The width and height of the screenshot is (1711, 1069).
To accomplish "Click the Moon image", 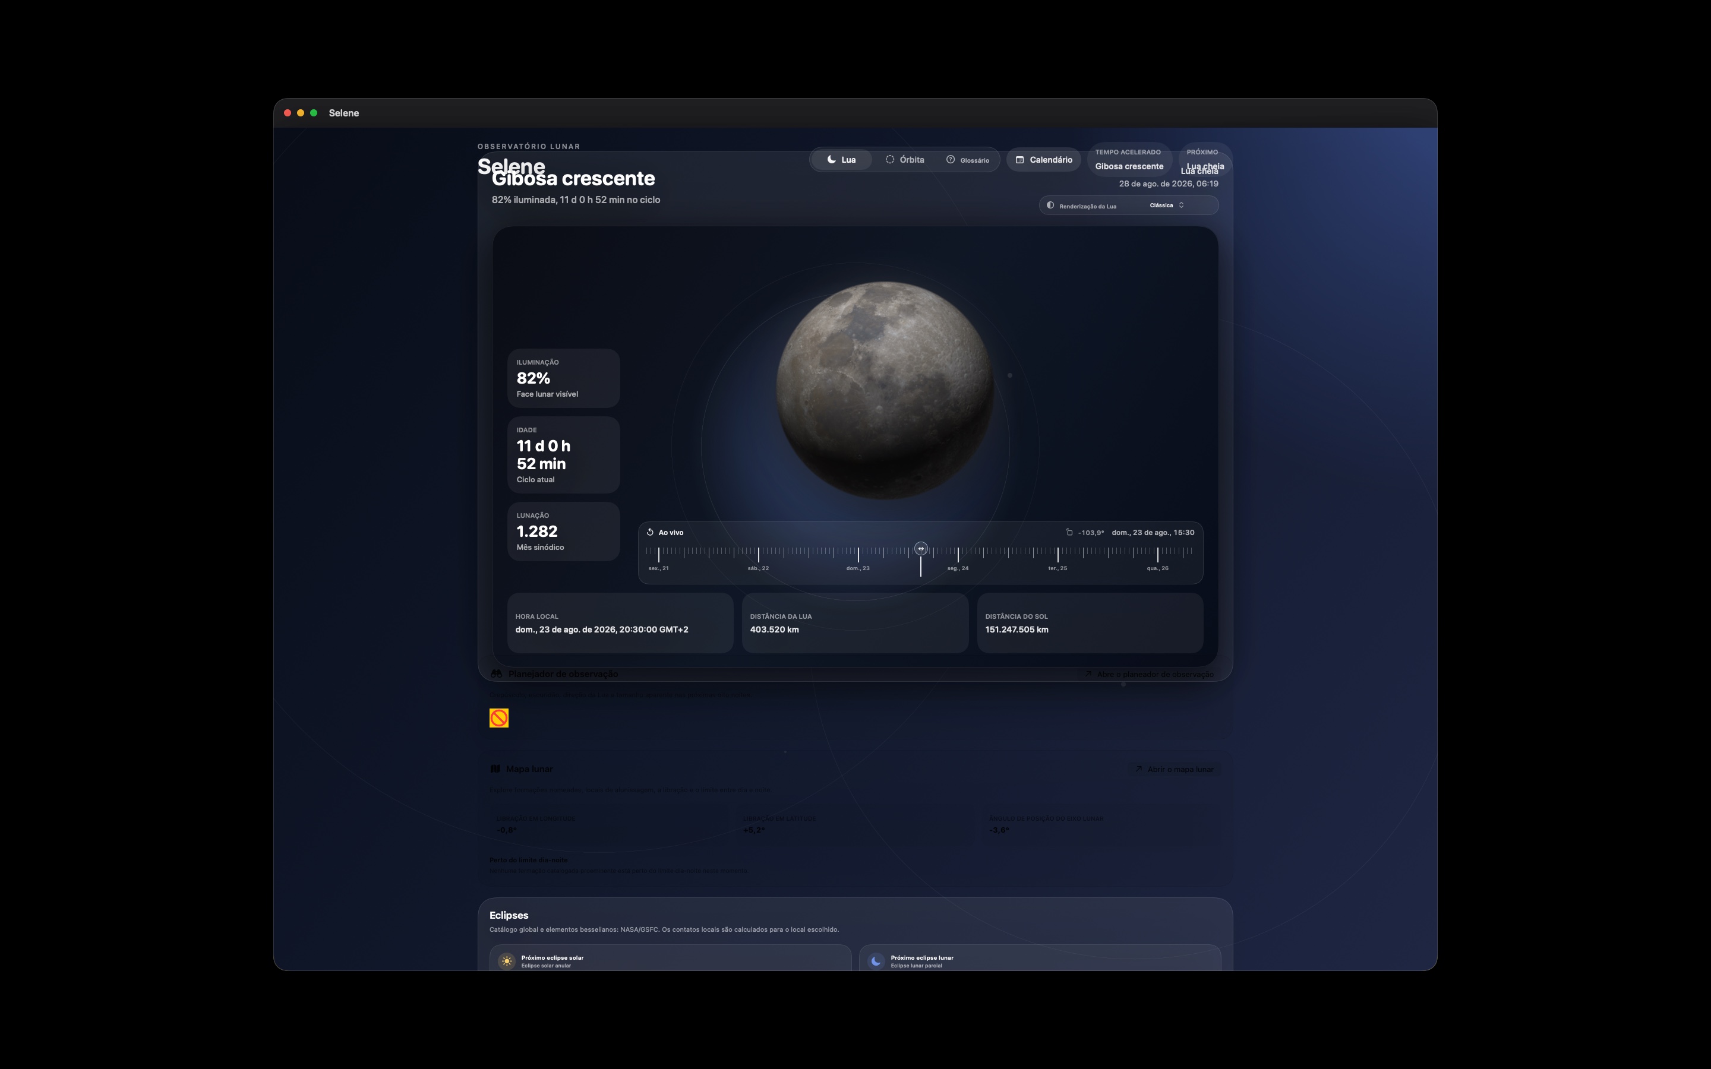I will 885,390.
